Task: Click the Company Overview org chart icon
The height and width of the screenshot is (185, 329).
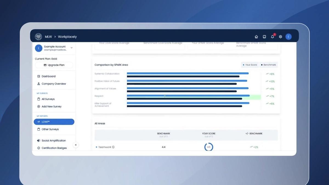Action: coord(39,84)
